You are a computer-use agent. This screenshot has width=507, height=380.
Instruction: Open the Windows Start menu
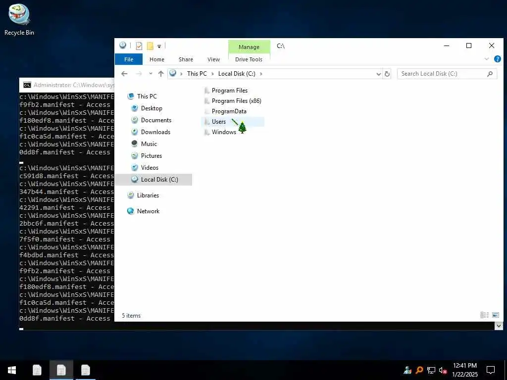click(x=12, y=370)
